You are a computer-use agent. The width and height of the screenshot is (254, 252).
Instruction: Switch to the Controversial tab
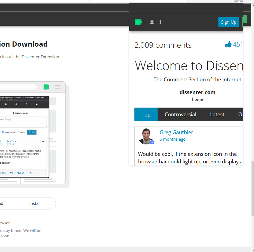click(x=180, y=114)
